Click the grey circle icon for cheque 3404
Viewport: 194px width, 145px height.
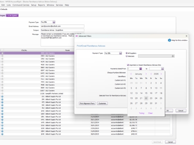2,56
